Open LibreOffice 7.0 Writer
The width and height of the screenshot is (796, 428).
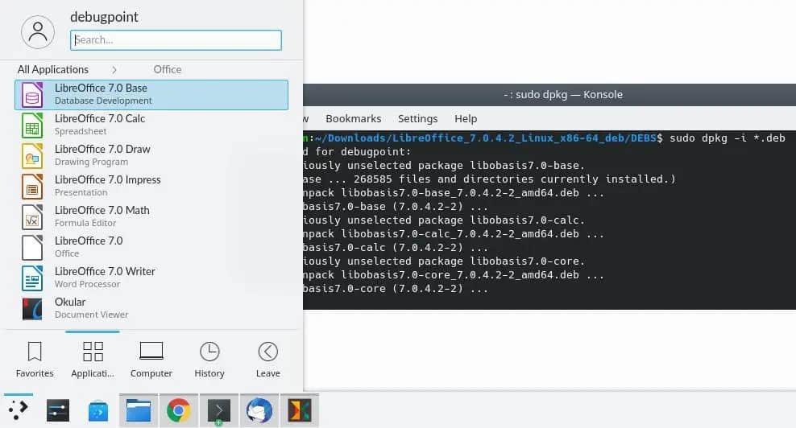[151, 278]
